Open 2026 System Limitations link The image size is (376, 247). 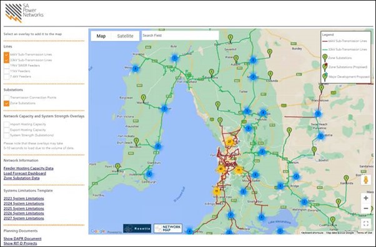coord(24,213)
